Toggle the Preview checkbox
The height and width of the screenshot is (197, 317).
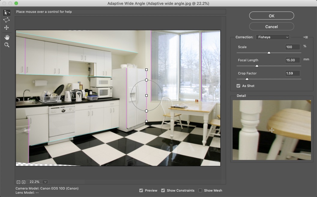141,190
